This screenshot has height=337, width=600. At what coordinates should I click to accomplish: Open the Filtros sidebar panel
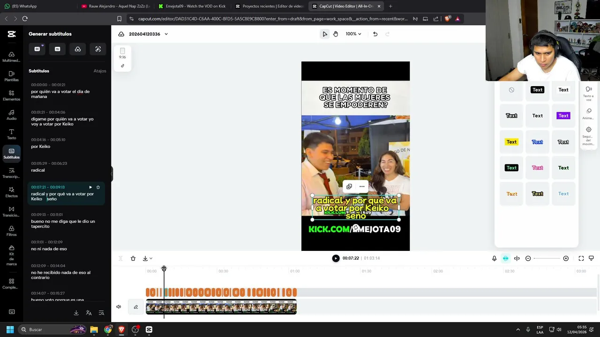click(x=11, y=231)
